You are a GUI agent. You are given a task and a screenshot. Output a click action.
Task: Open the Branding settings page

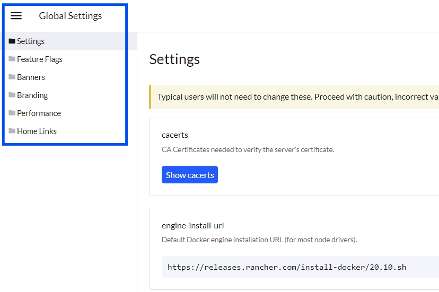[x=32, y=95]
